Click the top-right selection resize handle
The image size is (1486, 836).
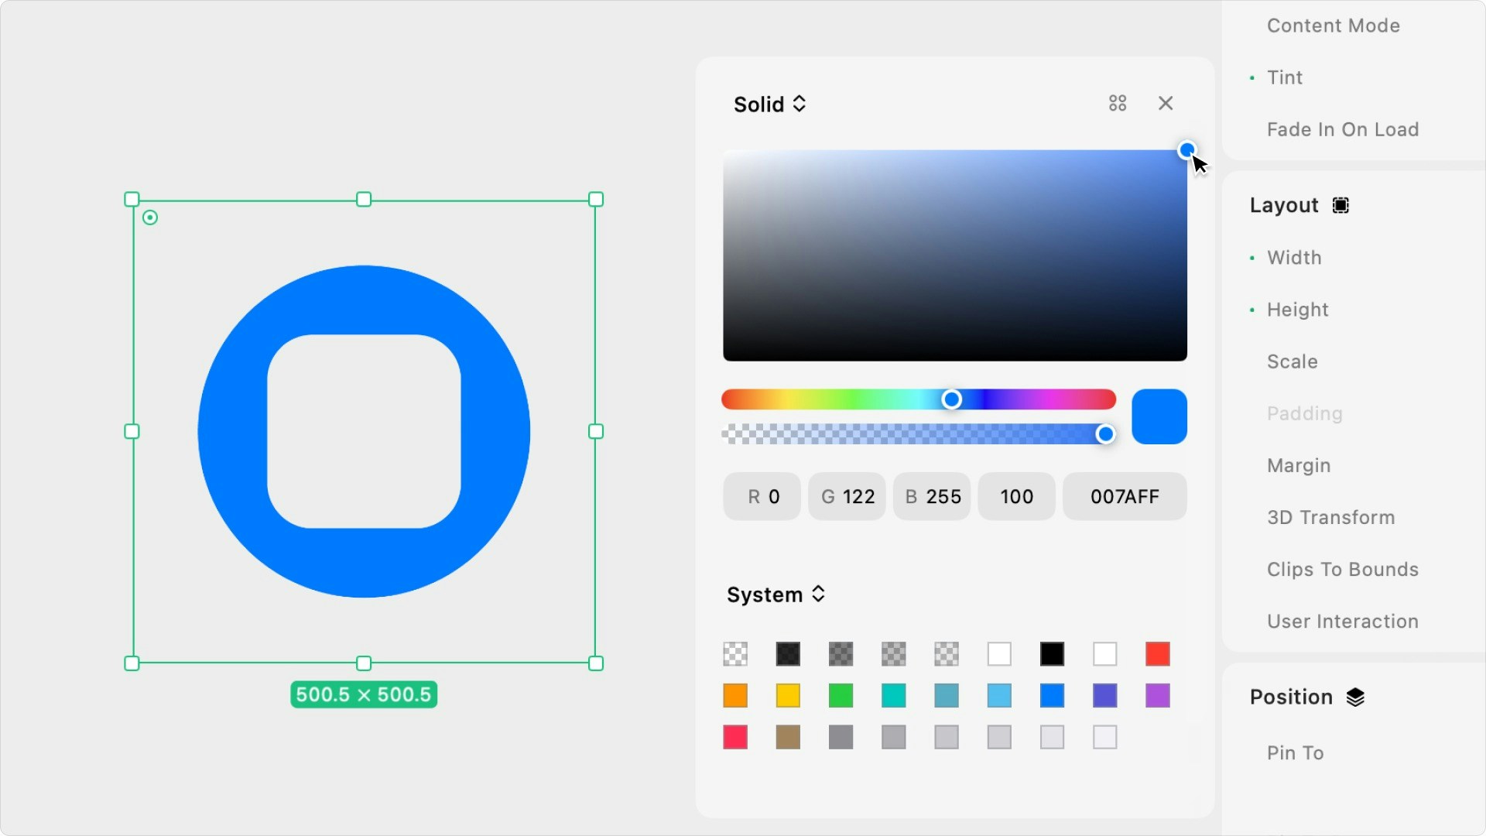click(595, 200)
